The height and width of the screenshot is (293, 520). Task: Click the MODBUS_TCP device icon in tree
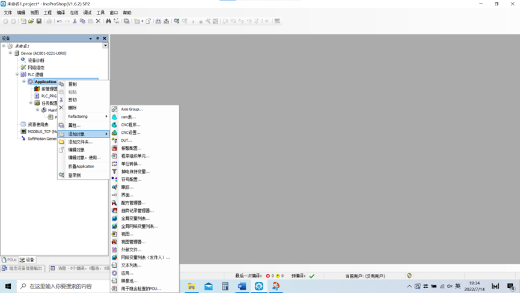click(23, 131)
